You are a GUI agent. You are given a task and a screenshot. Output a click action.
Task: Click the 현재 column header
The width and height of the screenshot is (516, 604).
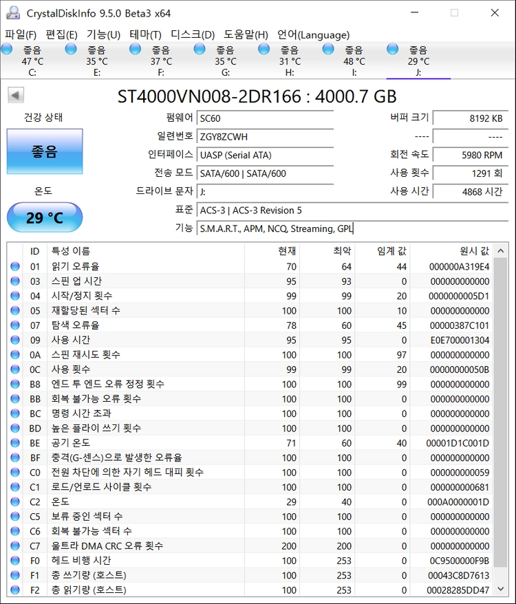click(272, 251)
